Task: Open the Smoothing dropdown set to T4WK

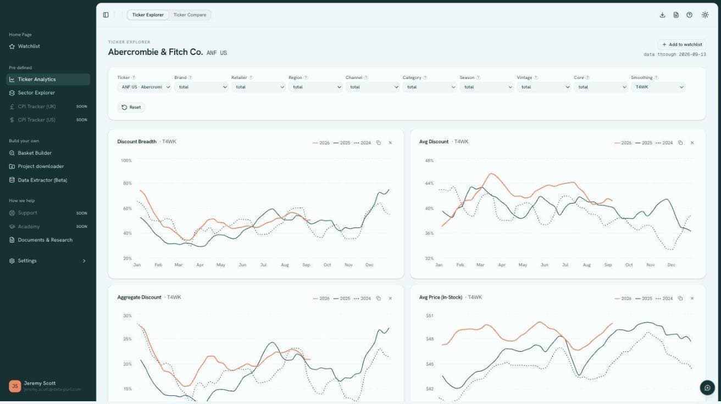Action: point(658,87)
